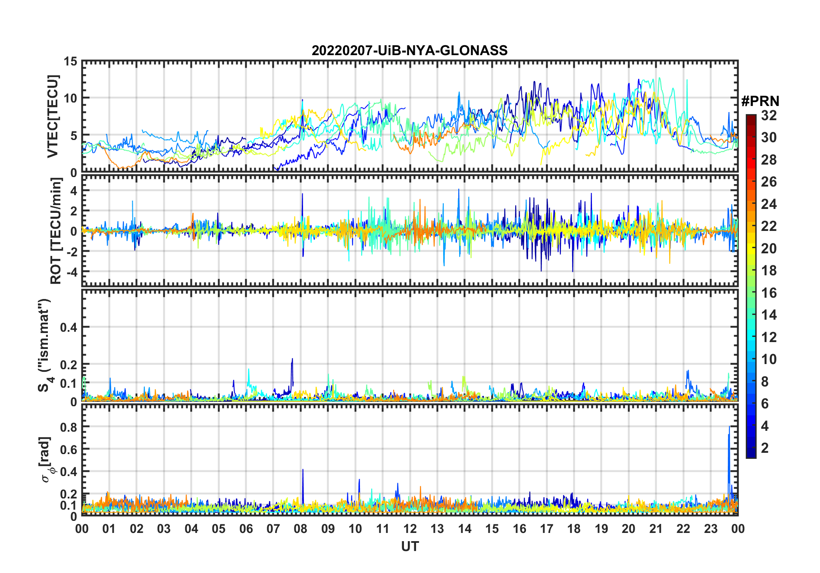Viewport: 820px width, 573px height.
Task: Click ROT axis tick label "2"
Action: click(x=74, y=211)
